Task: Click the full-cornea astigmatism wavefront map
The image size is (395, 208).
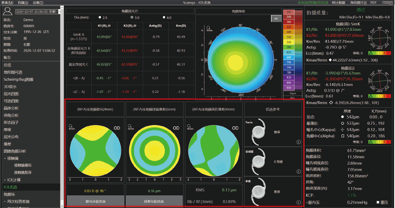Action: click(x=95, y=150)
